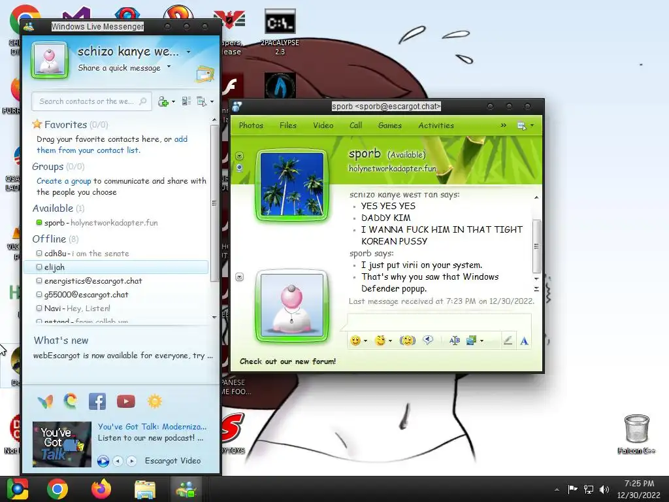Click 'Check out our new forum!' link
Image resolution: width=669 pixels, height=502 pixels.
[x=287, y=361]
